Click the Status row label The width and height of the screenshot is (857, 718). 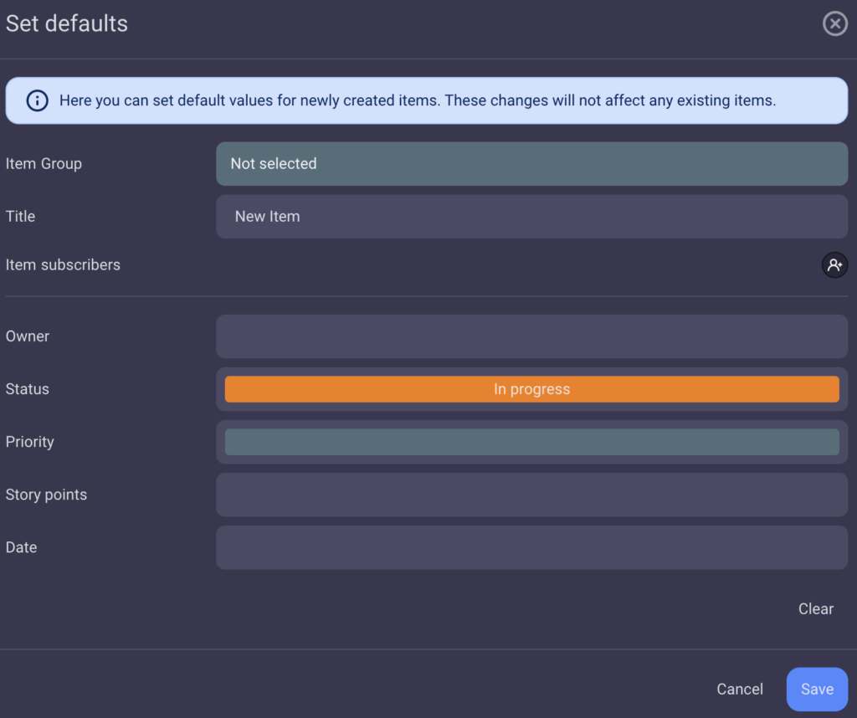tap(27, 388)
